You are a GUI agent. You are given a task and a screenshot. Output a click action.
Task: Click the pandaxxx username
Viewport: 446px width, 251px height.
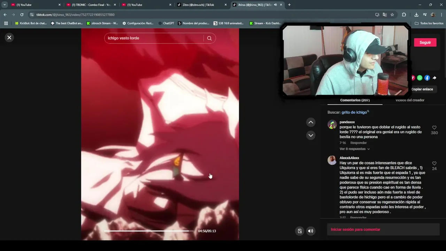(347, 122)
